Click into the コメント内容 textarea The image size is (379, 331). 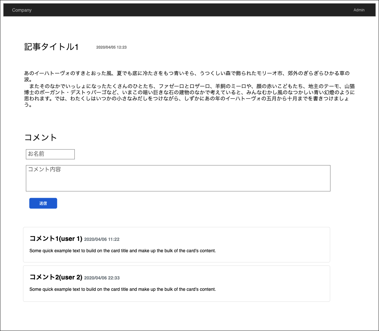[x=178, y=178]
